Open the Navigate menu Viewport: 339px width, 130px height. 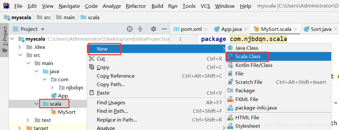coord(69,6)
